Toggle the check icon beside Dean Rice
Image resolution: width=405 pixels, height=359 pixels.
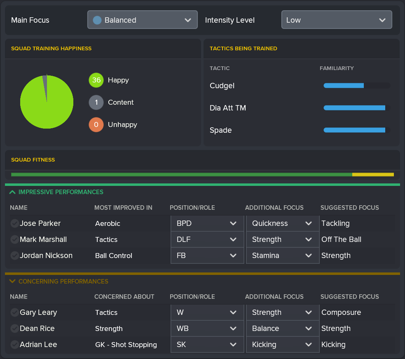pos(14,328)
